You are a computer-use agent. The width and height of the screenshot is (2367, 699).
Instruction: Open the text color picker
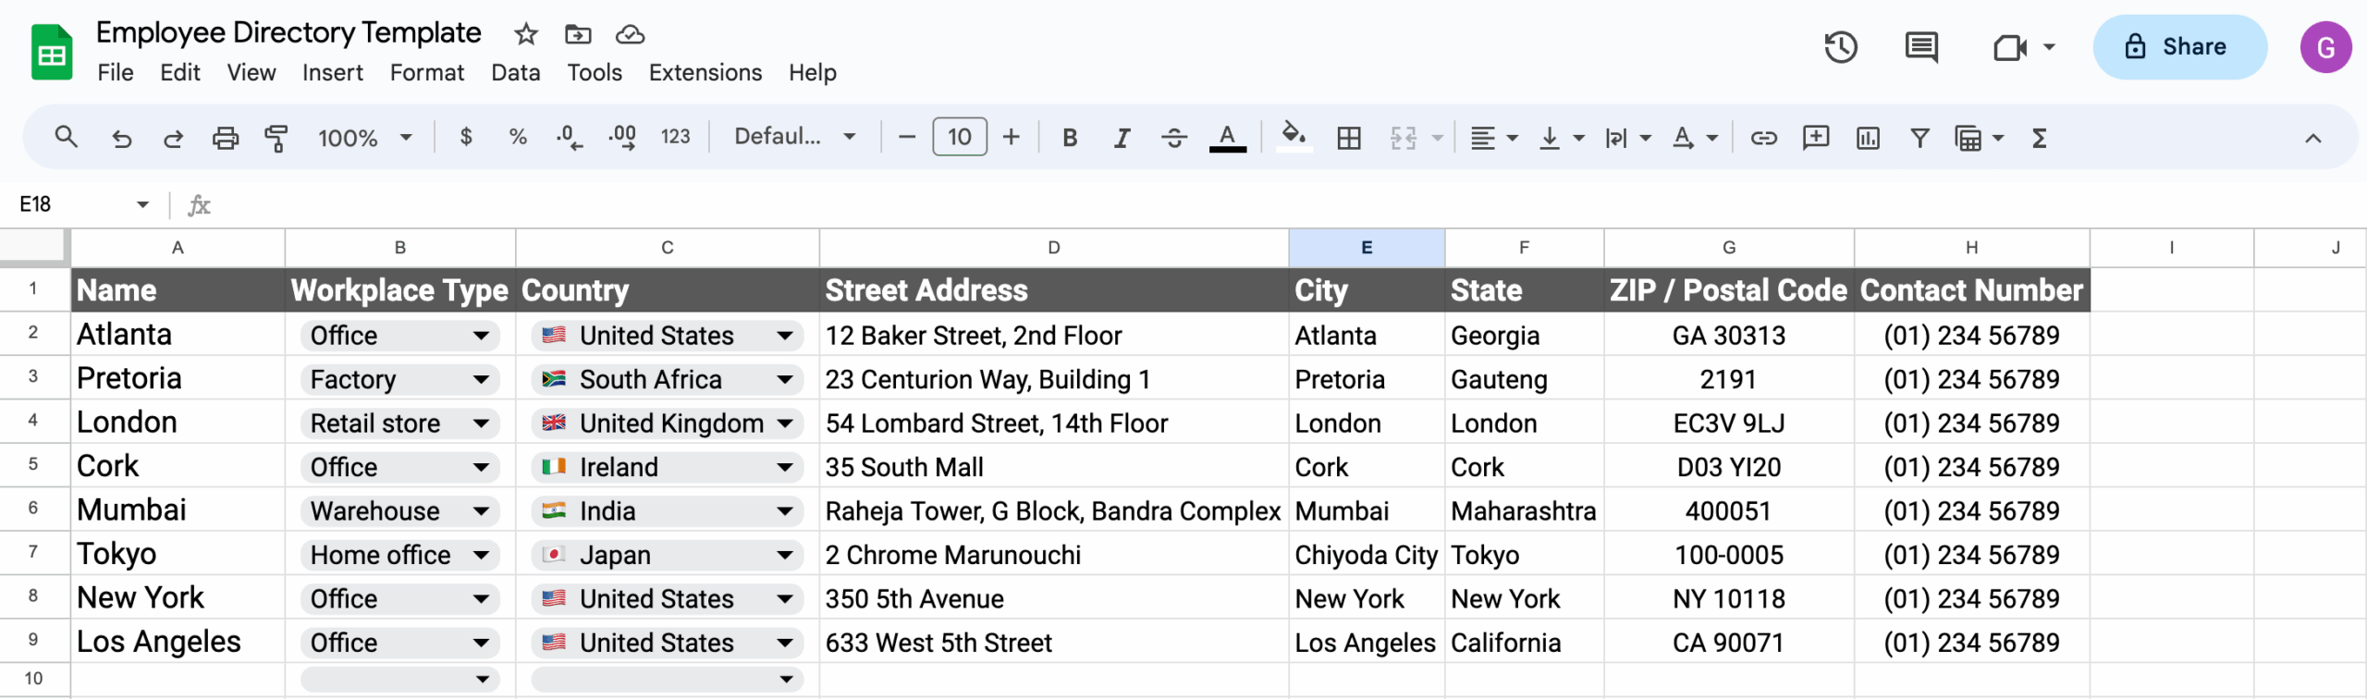pyautogui.click(x=1227, y=138)
